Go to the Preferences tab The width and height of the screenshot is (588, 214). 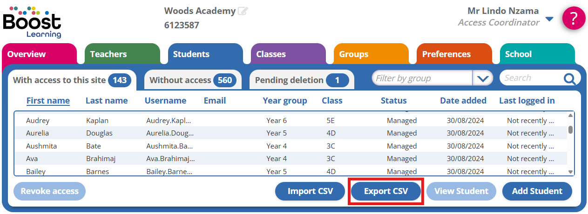446,54
